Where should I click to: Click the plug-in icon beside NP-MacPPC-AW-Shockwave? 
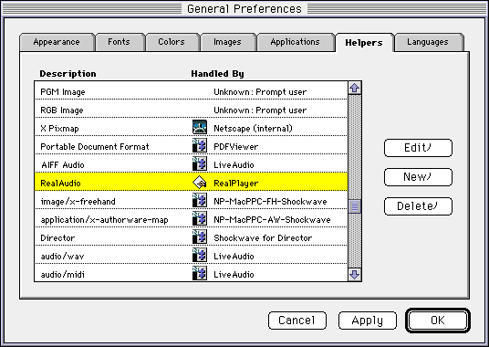click(x=200, y=219)
